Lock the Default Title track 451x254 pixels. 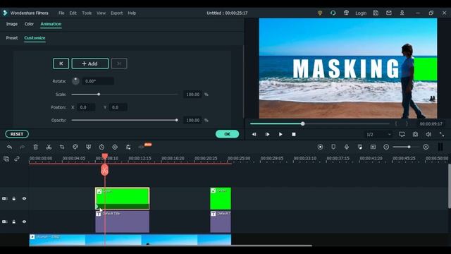pos(14,222)
